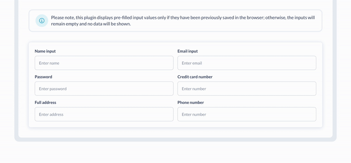Select the Password entry field
351x163 pixels.
pyautogui.click(x=104, y=89)
